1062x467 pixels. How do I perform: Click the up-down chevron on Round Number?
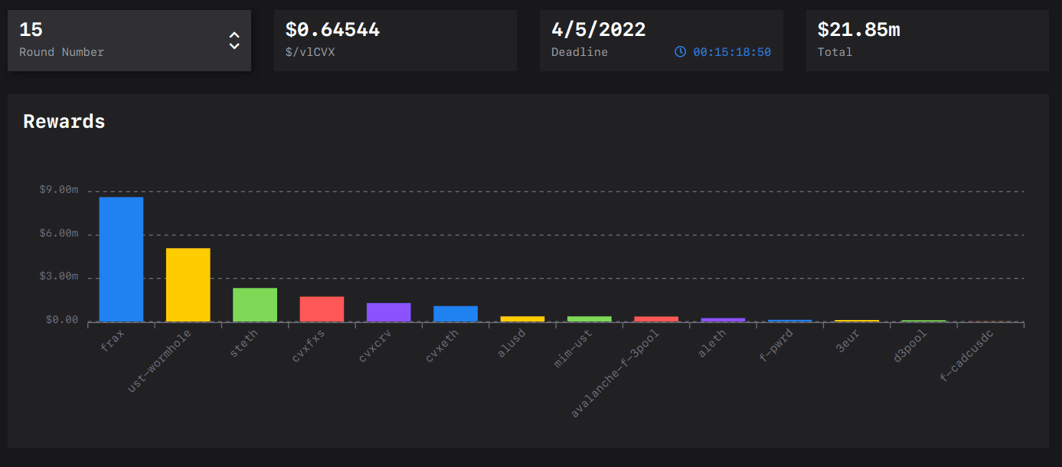234,41
